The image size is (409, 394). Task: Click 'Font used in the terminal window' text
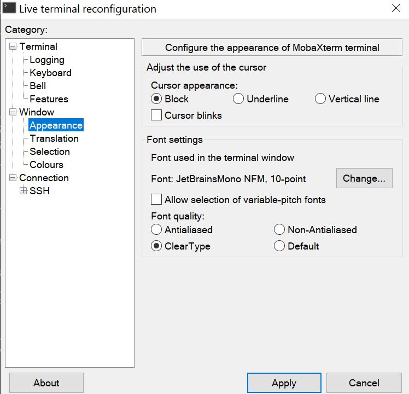coord(223,158)
